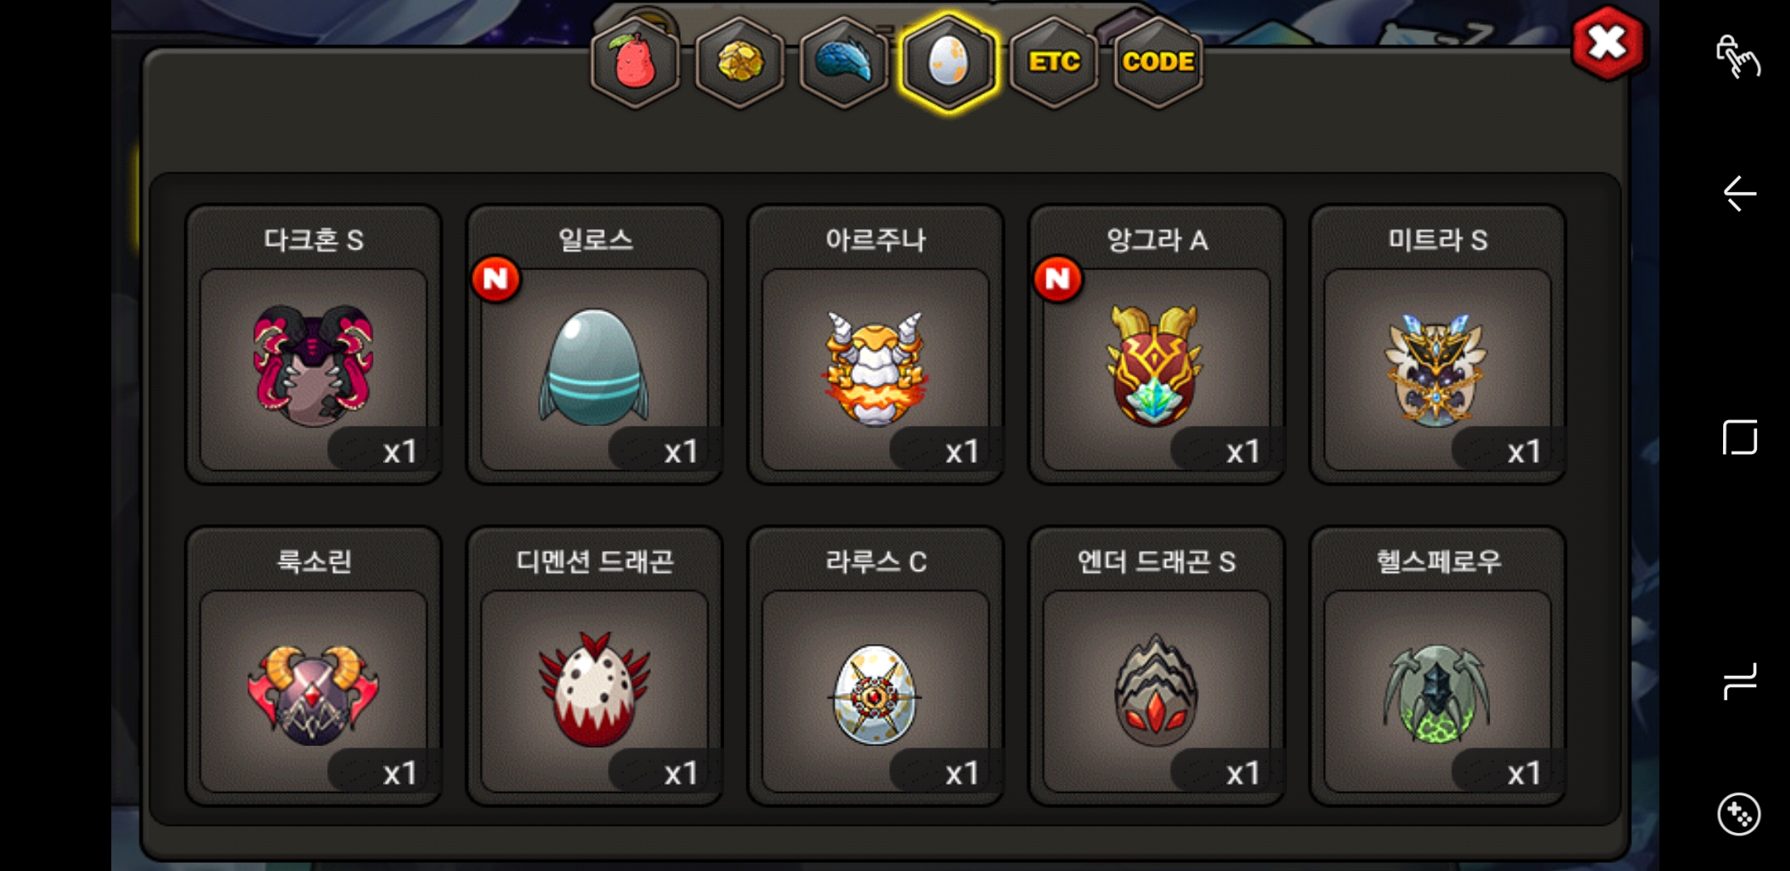This screenshot has width=1790, height=871.
Task: Select the egg inventory tab
Action: point(949,62)
